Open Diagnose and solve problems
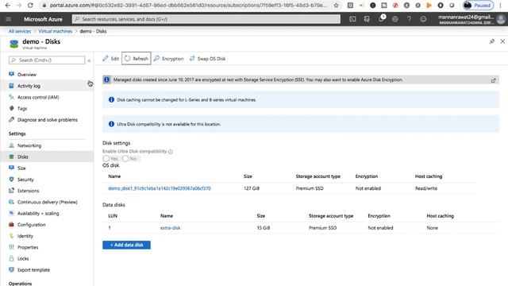 click(47, 120)
